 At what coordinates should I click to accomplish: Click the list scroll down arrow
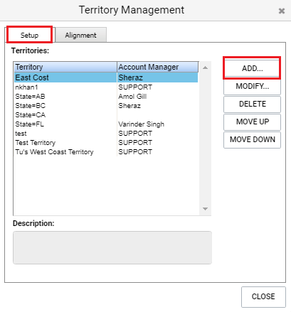pos(205,209)
